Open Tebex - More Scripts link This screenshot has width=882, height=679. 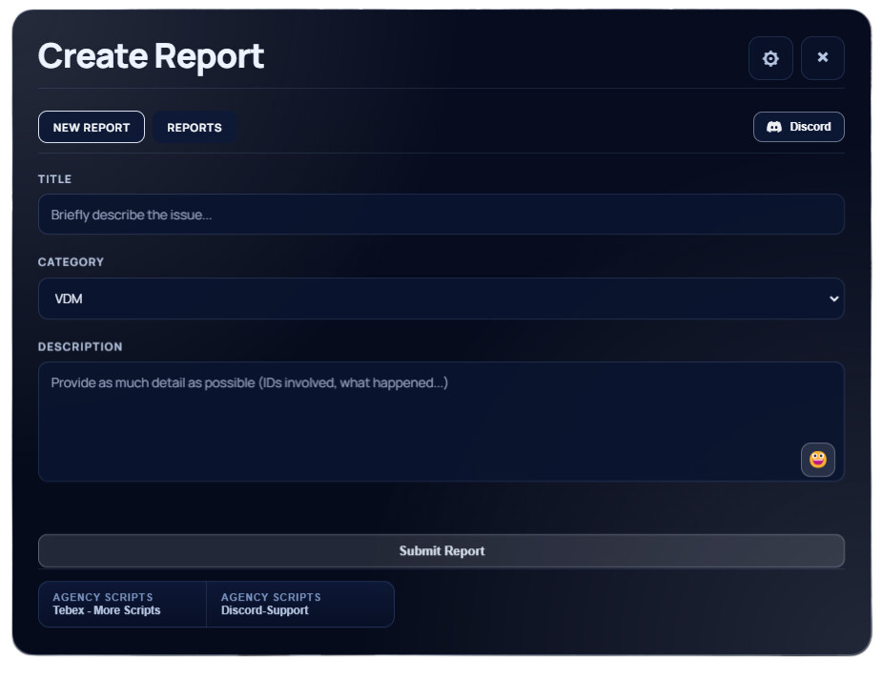tap(107, 610)
